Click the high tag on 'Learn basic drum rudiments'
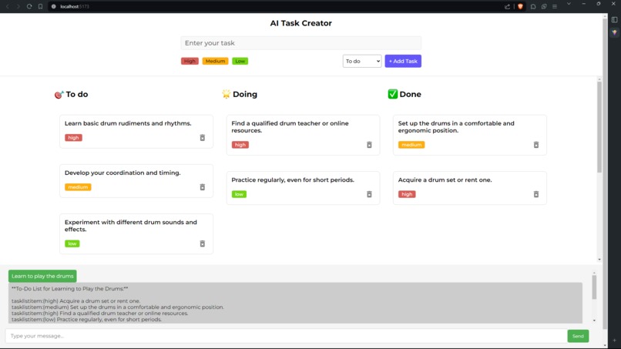Screen dimensions: 621x349 click(73, 137)
